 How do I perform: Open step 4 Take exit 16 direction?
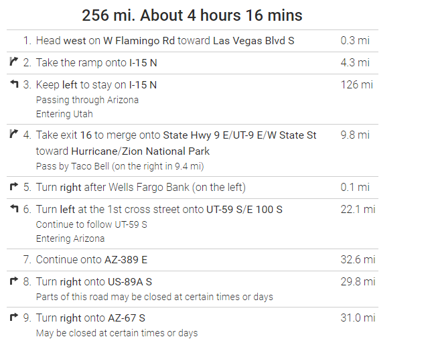click(x=192, y=150)
